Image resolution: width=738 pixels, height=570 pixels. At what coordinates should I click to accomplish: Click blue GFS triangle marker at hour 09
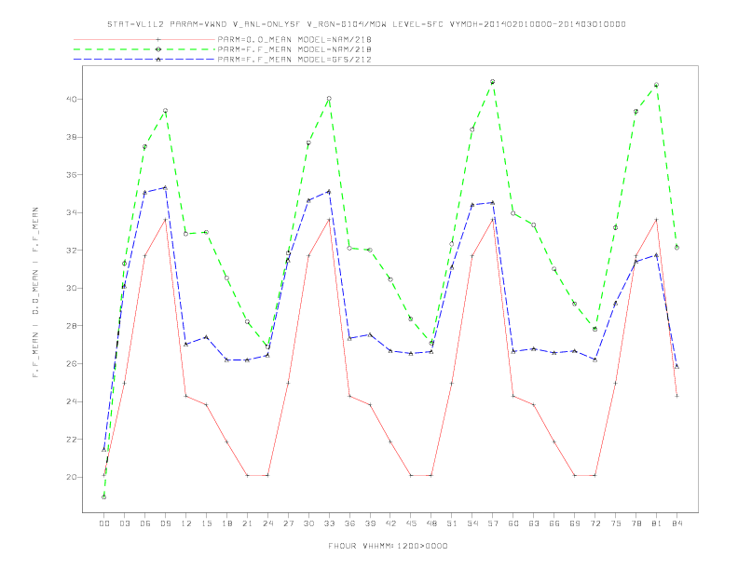pos(165,187)
